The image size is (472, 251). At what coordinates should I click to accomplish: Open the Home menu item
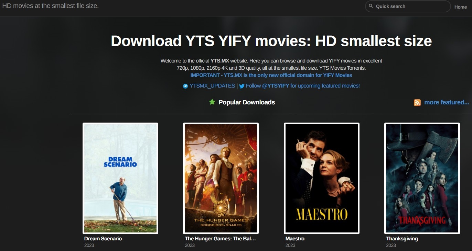click(461, 7)
